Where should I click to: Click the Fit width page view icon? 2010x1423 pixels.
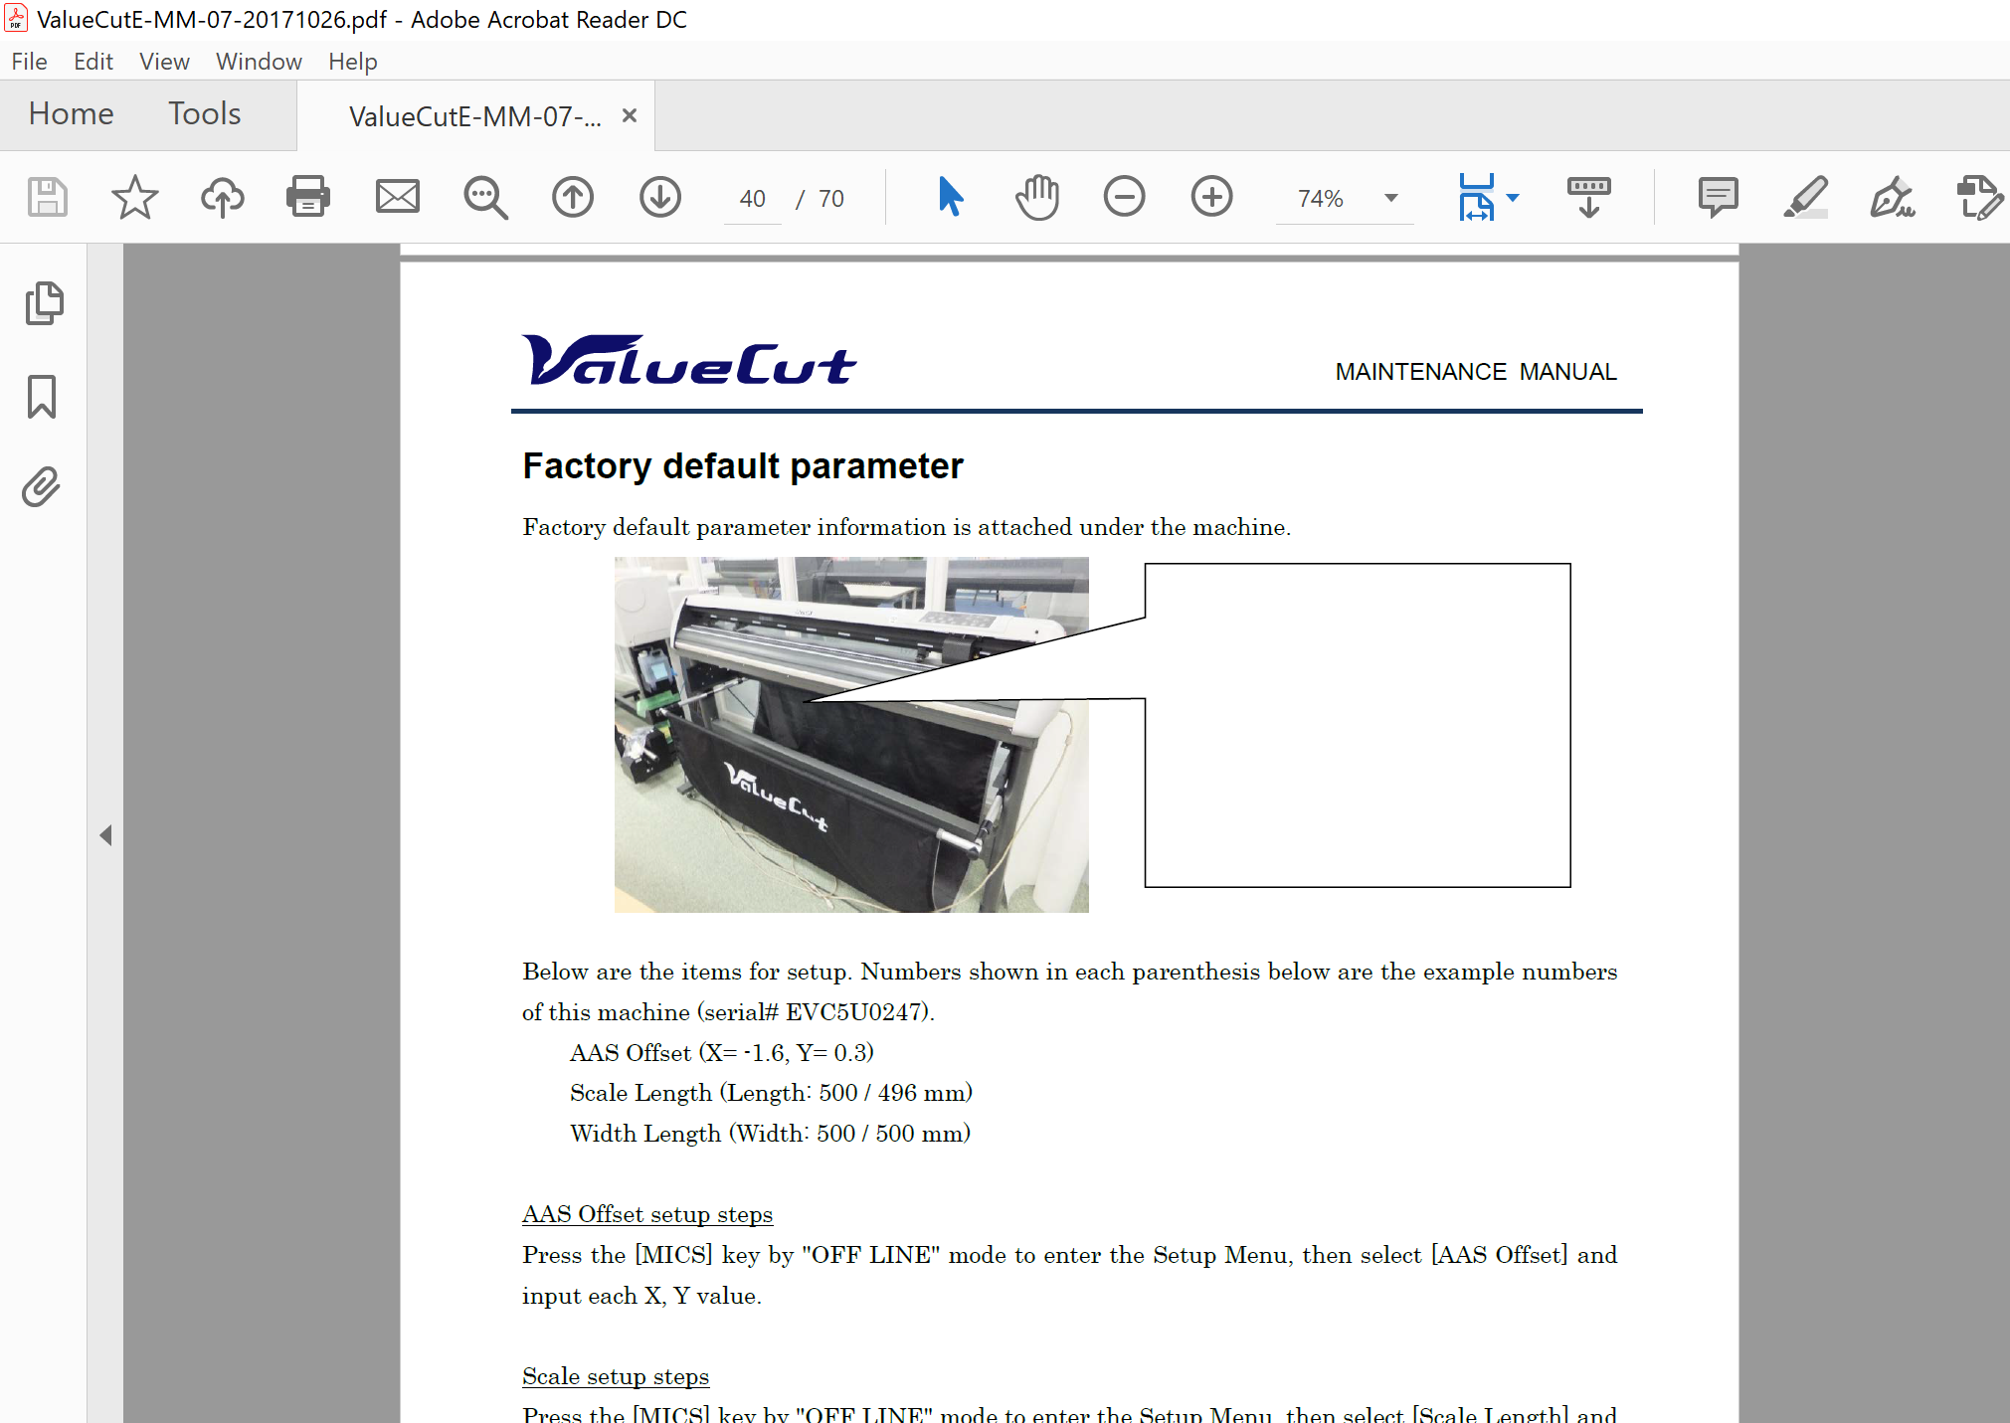[x=1476, y=197]
